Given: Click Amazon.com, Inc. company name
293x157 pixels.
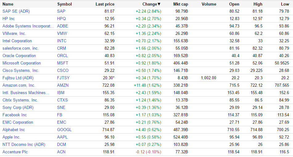Looking at the screenshot, I should 19,85.
